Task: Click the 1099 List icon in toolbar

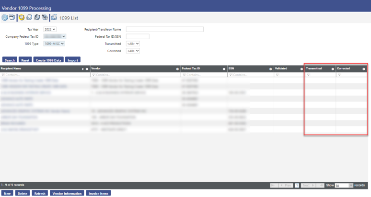Action: 54,18
